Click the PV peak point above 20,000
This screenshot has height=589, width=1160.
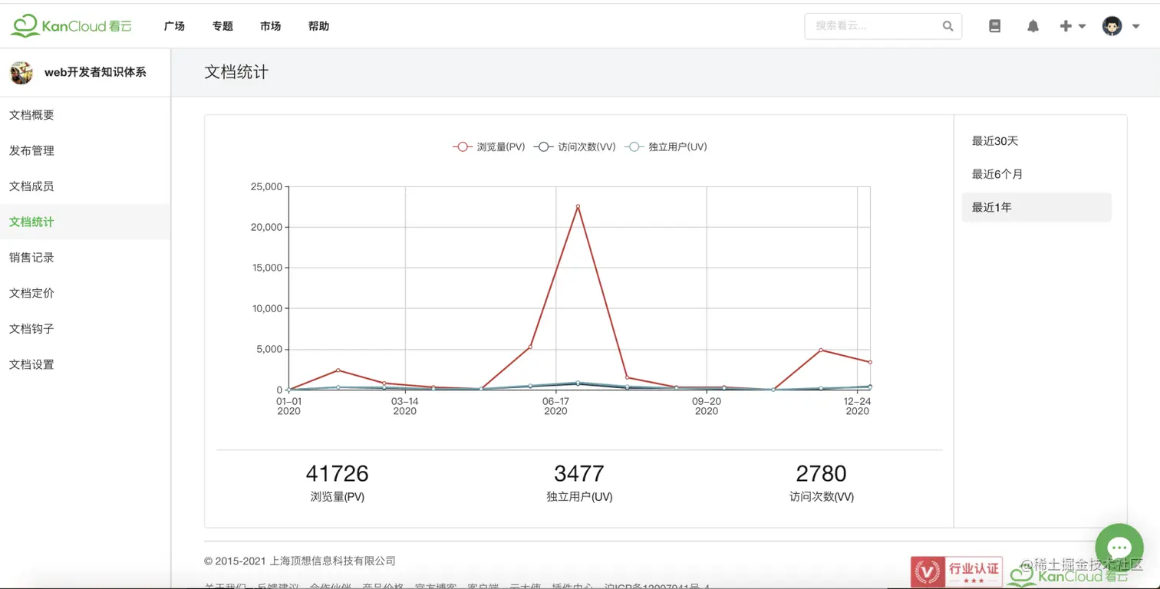coord(578,206)
